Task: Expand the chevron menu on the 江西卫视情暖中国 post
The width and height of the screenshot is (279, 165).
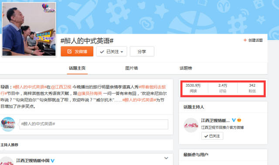Action: tap(166, 158)
